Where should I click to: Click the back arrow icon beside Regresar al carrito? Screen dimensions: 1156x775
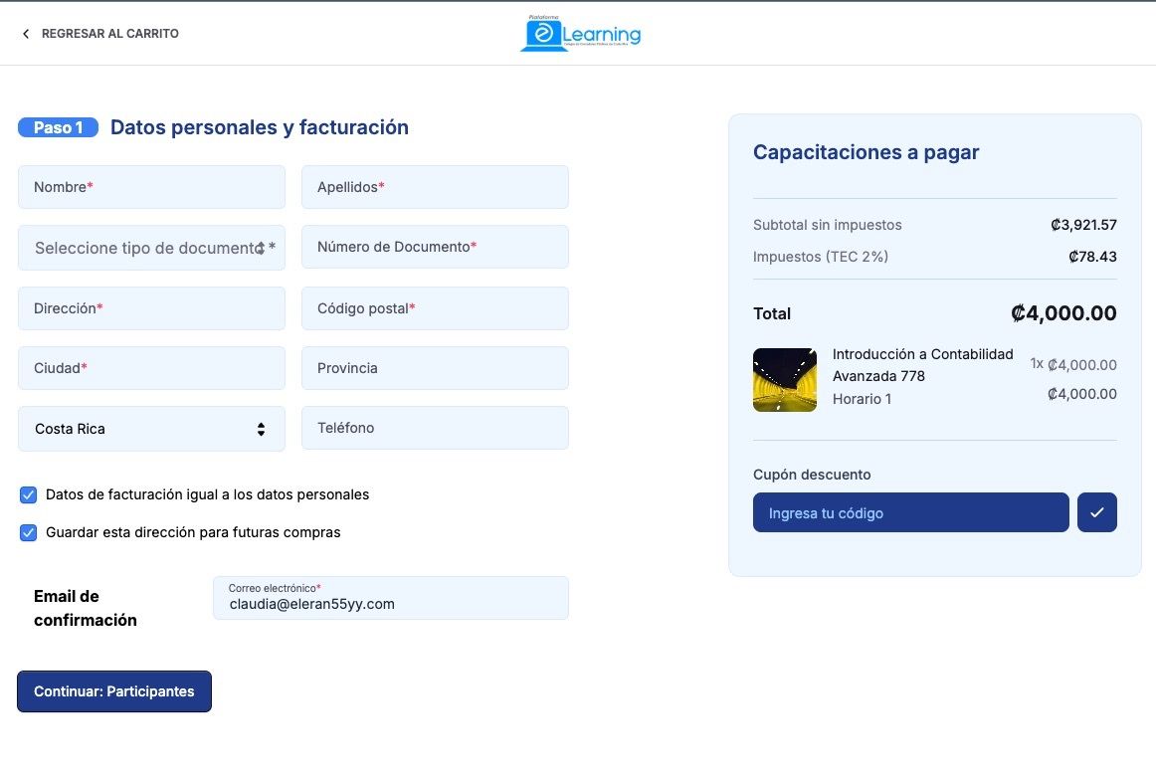point(26,34)
